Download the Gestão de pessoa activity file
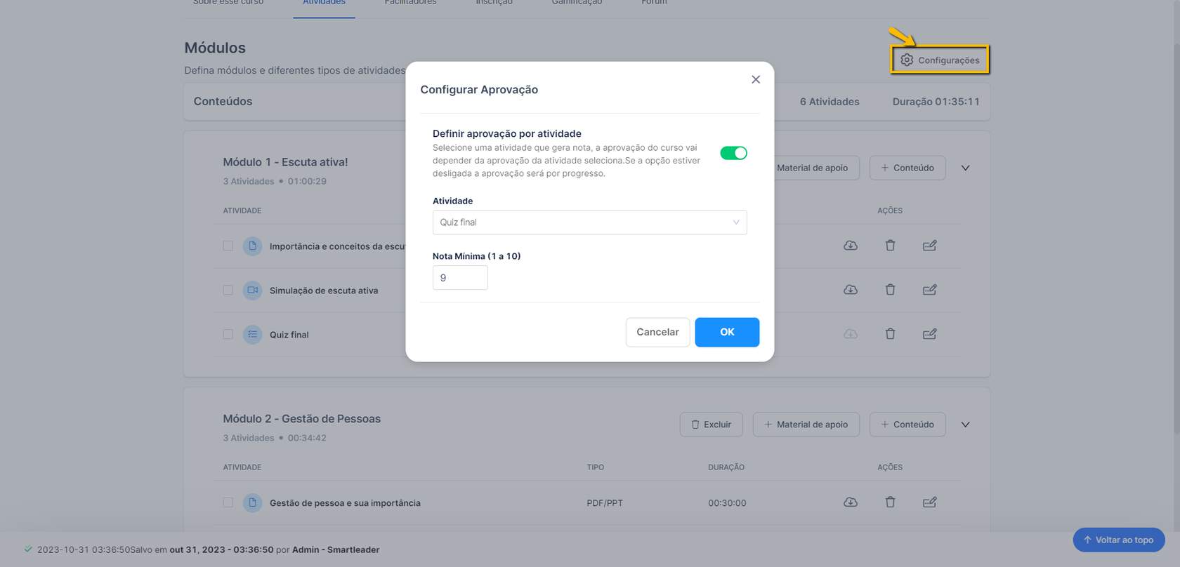The height and width of the screenshot is (567, 1180). (851, 502)
